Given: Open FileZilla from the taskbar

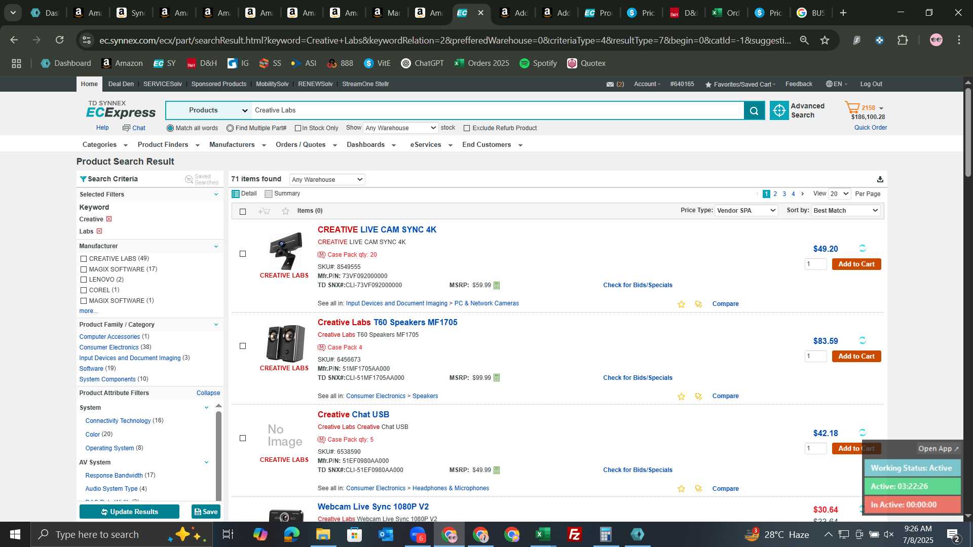Looking at the screenshot, I should coord(574,534).
